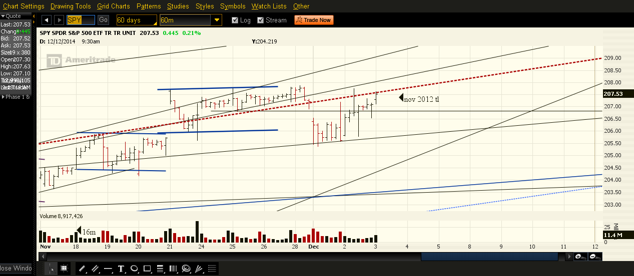Click the 16m volume annotation
This screenshot has height=276, width=634.
pos(89,232)
